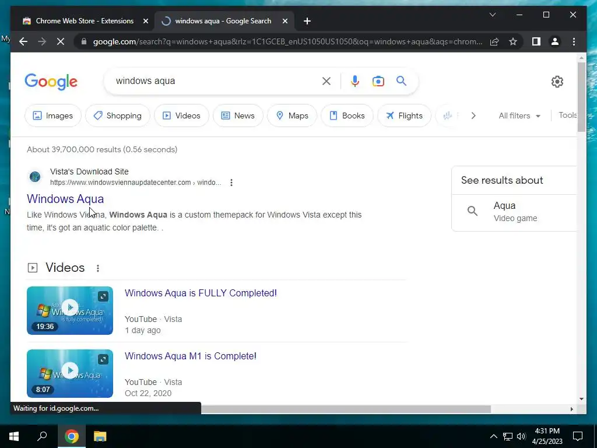Open more options for Vista's Download Site result
Viewport: 597px width, 448px height.
click(231, 183)
